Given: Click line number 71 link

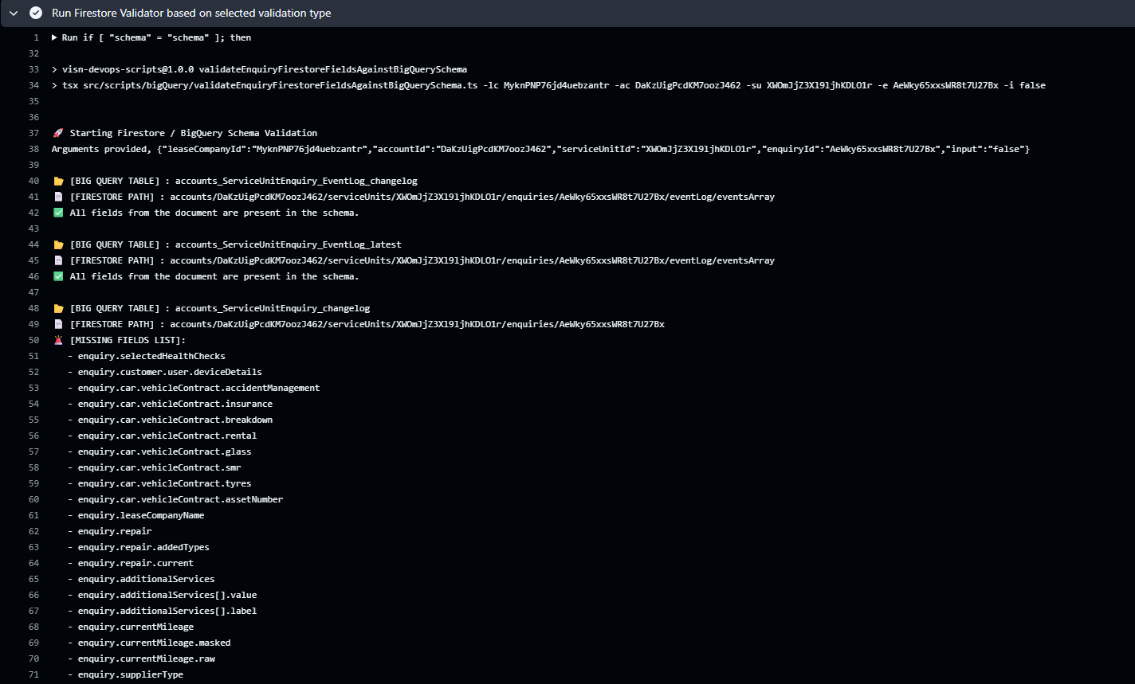Looking at the screenshot, I should pyautogui.click(x=33, y=674).
